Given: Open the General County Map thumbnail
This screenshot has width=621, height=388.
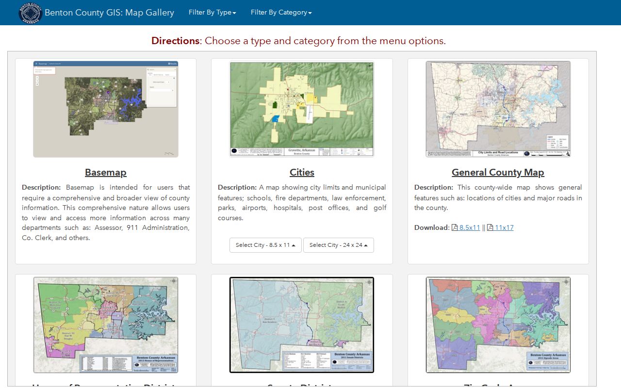Looking at the screenshot, I should click(x=498, y=109).
